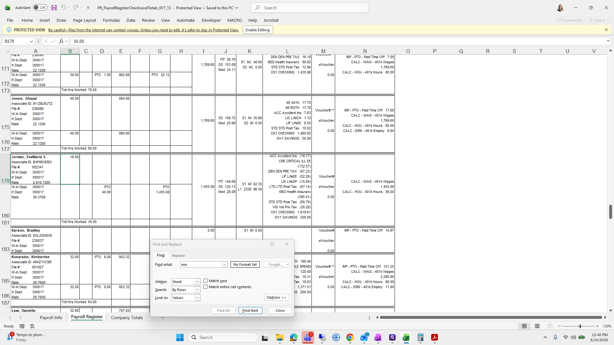Click the Save icon in title bar
Image resolution: width=614 pixels, height=345 pixels.
54,8
